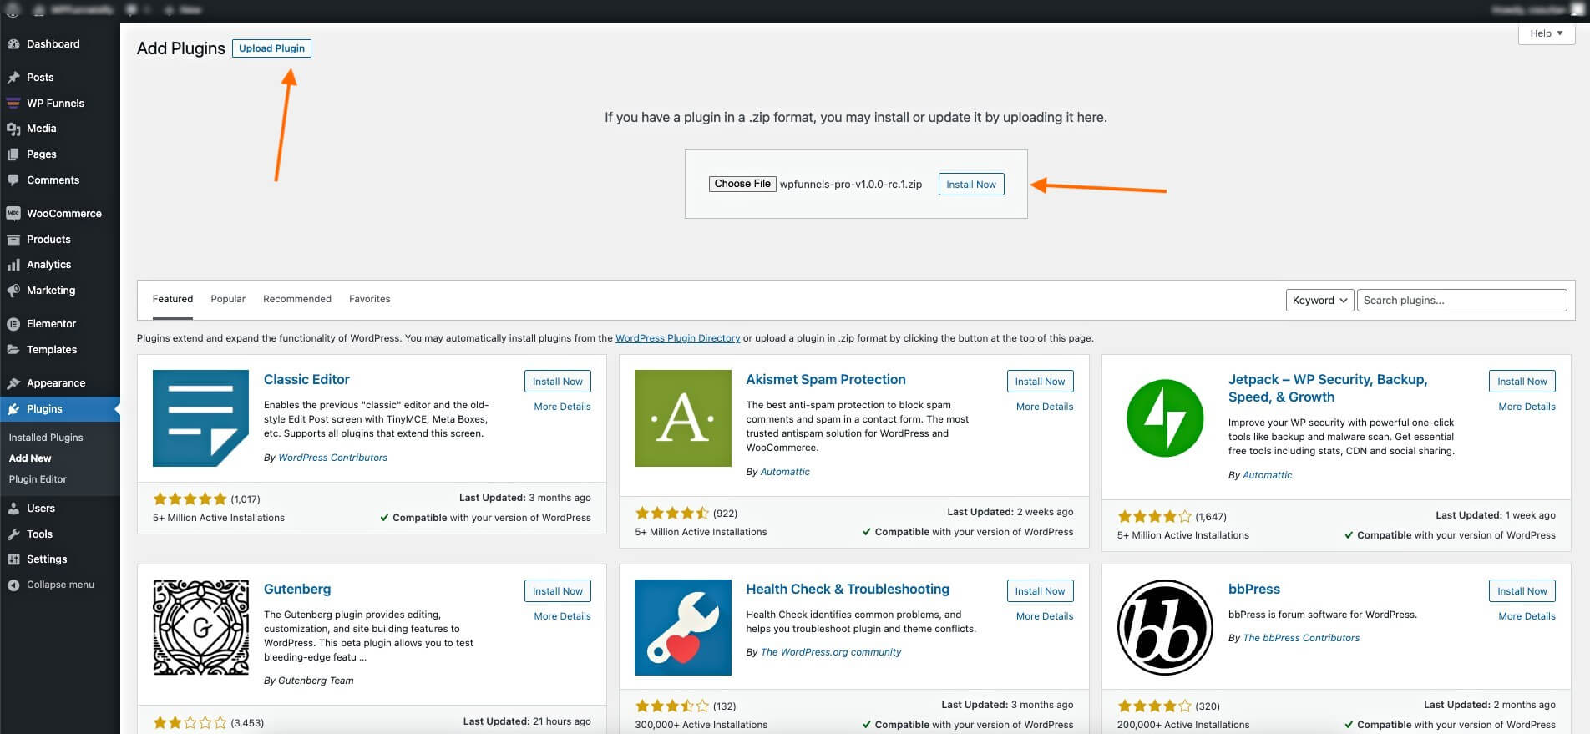Viewport: 1590px width, 734px height.
Task: Open More Details for Akismet
Action: click(x=1045, y=407)
